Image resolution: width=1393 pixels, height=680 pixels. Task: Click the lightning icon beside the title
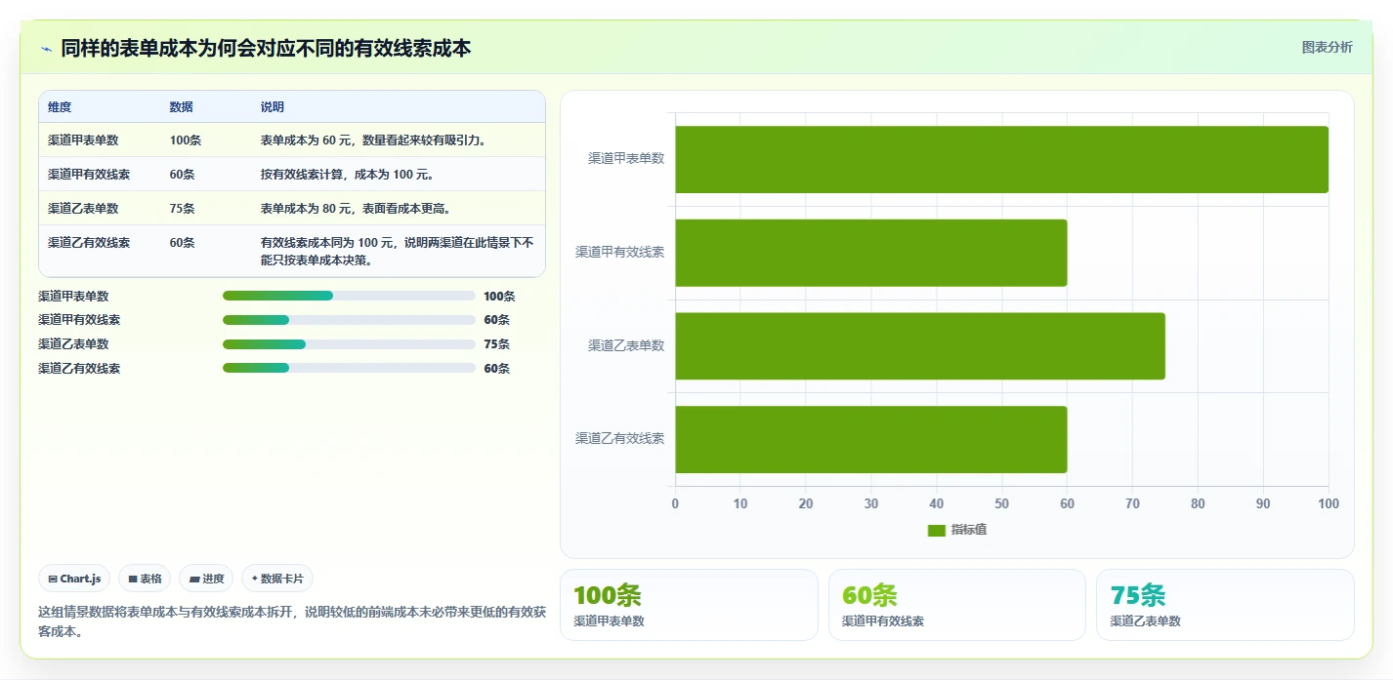click(x=46, y=49)
